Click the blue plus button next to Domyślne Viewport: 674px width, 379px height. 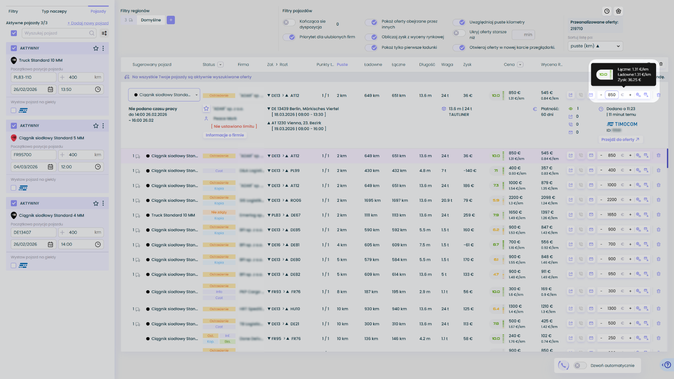click(171, 20)
